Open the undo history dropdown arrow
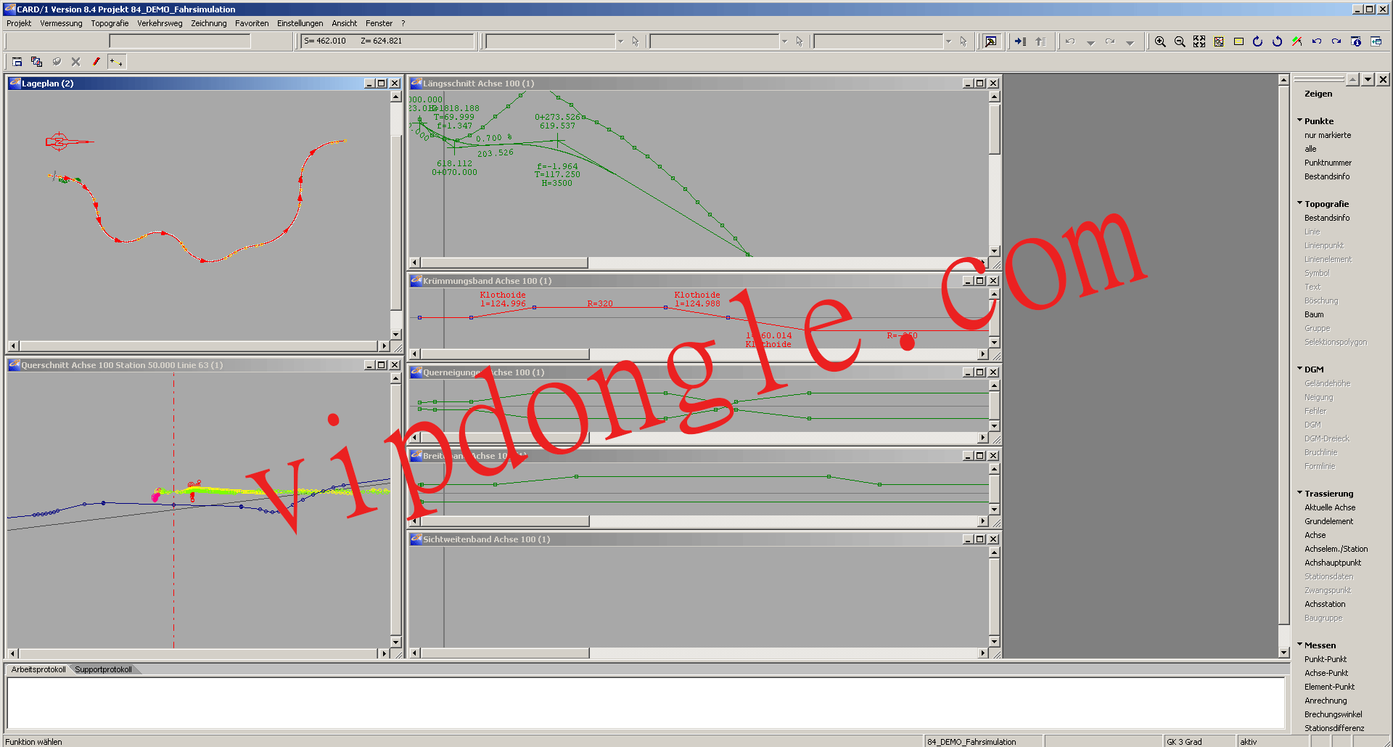Image resolution: width=1393 pixels, height=747 pixels. [1090, 43]
